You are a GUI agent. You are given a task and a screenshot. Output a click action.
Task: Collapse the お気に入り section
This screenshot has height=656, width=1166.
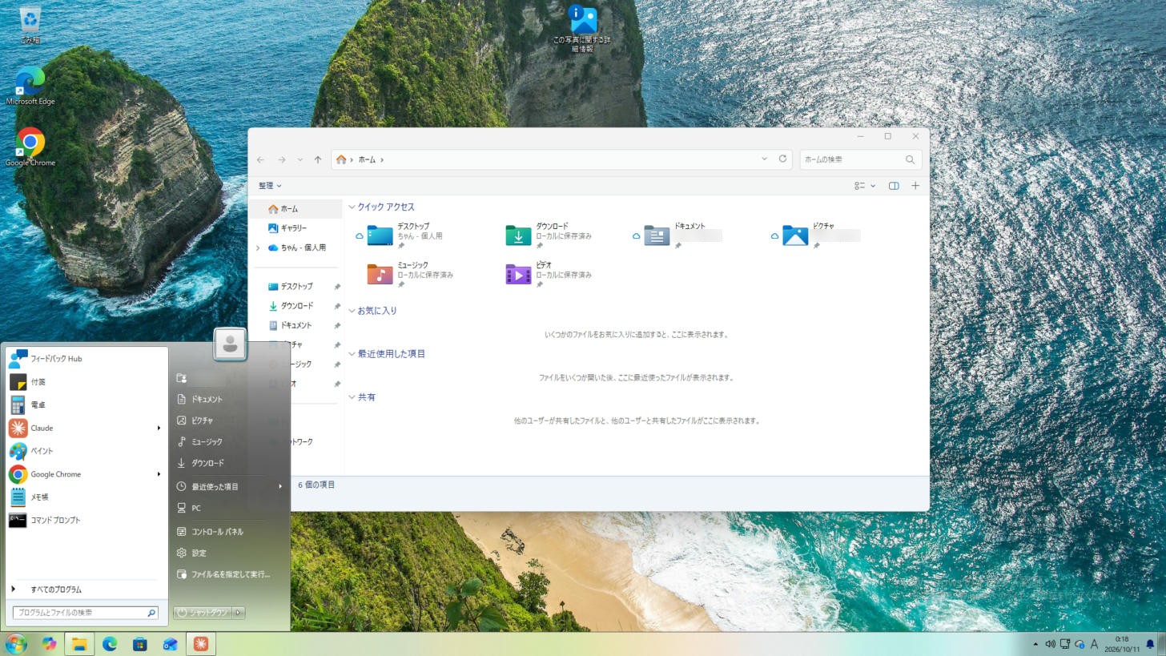pos(352,311)
